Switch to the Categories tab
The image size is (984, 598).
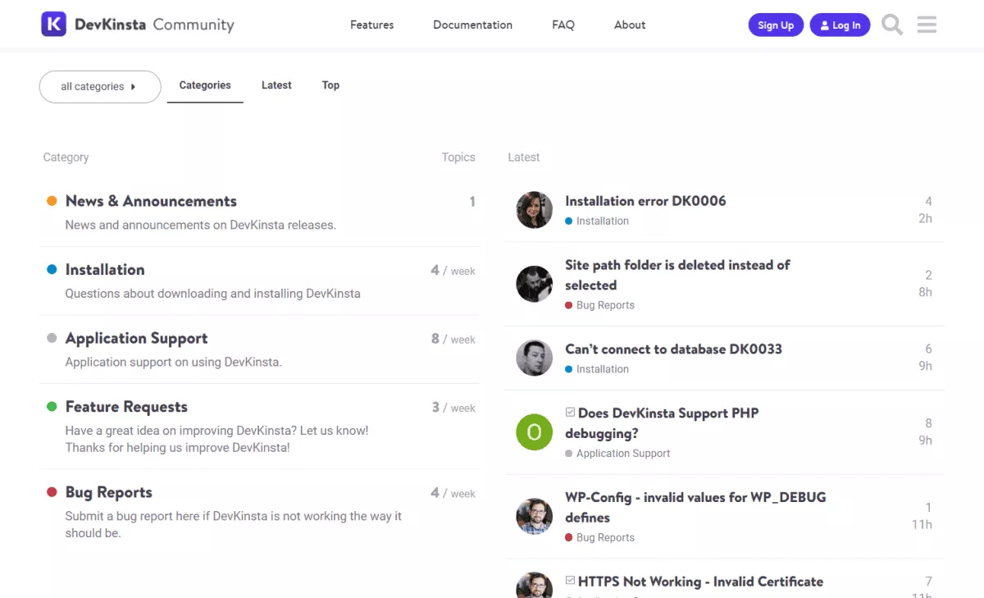click(205, 85)
